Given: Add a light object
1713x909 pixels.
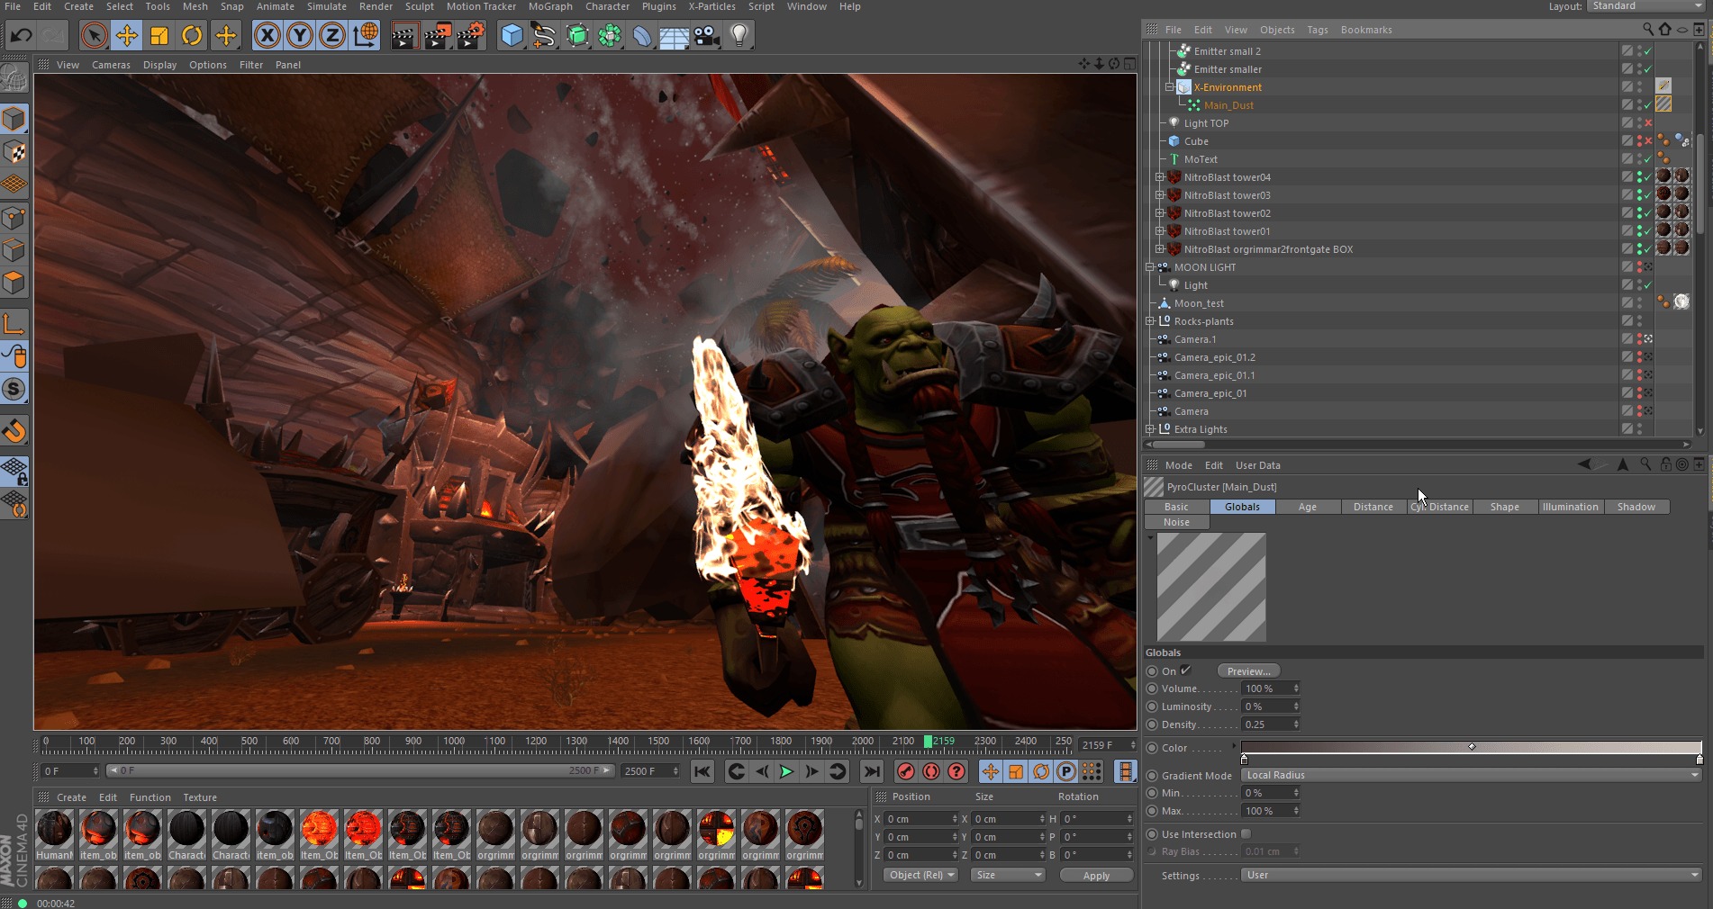Looking at the screenshot, I should tap(739, 36).
